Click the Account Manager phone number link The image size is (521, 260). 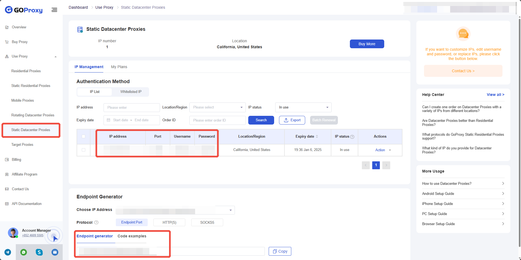click(x=33, y=235)
